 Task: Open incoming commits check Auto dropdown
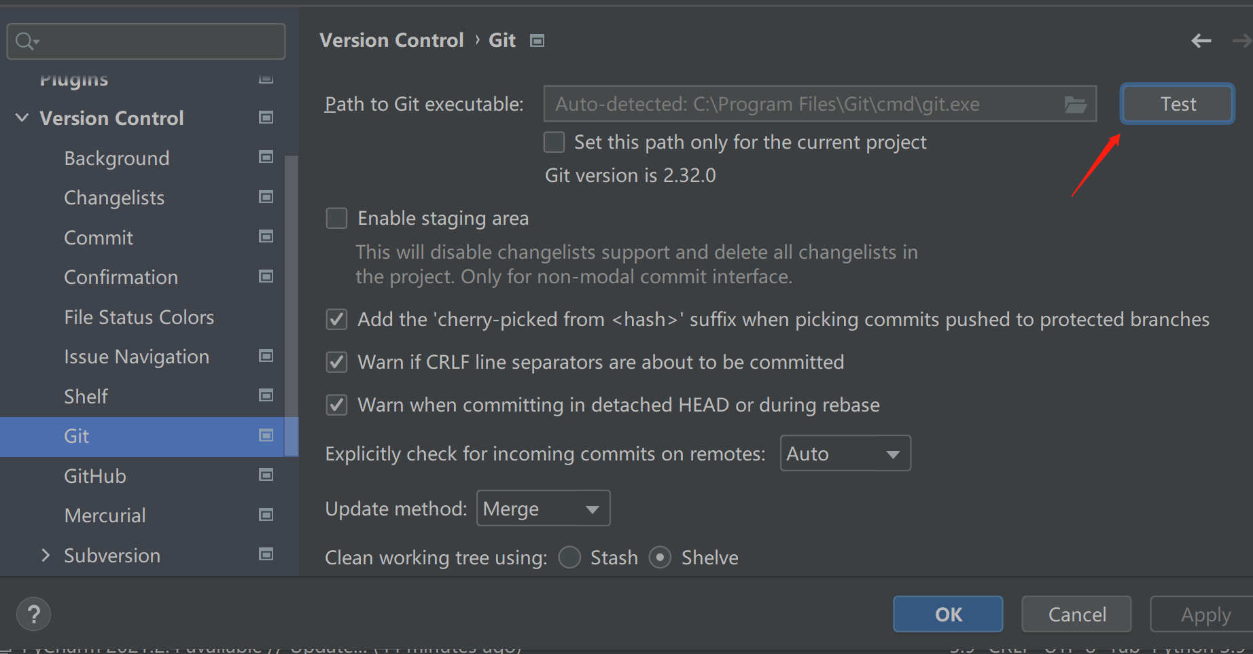point(845,454)
